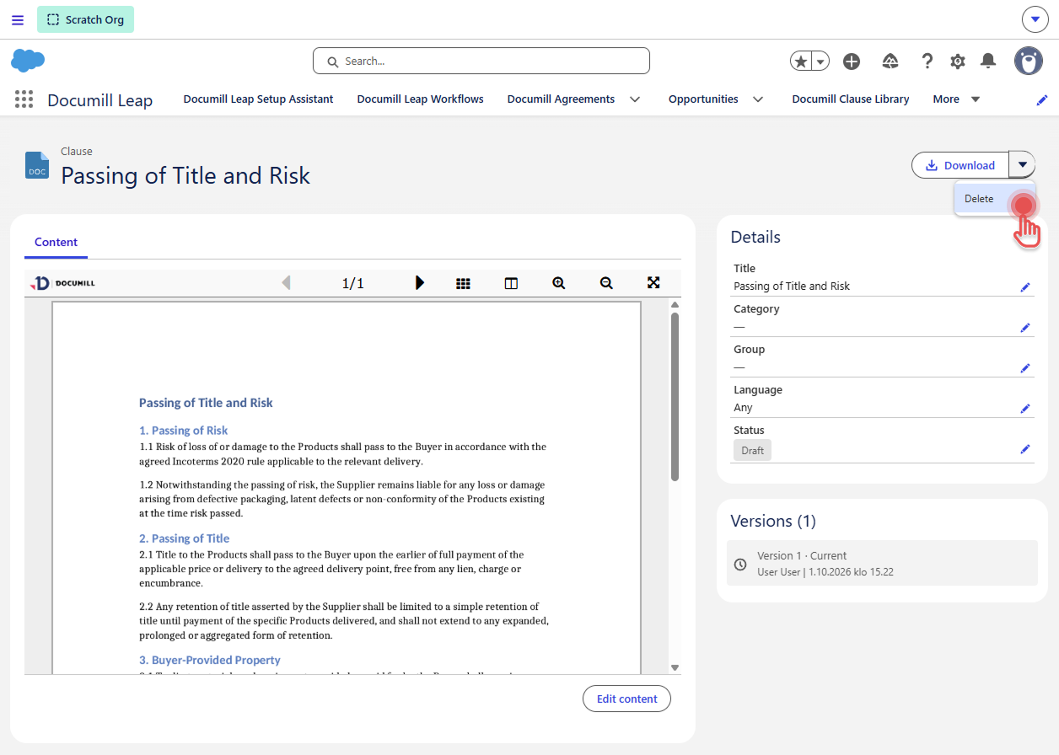
Task: Go to previous page in document viewer
Action: coord(286,283)
